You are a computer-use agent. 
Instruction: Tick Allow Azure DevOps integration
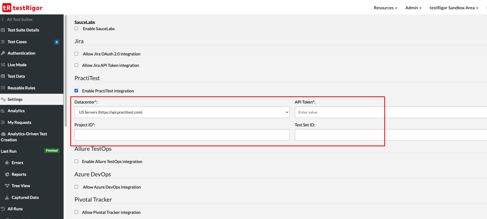(x=76, y=187)
